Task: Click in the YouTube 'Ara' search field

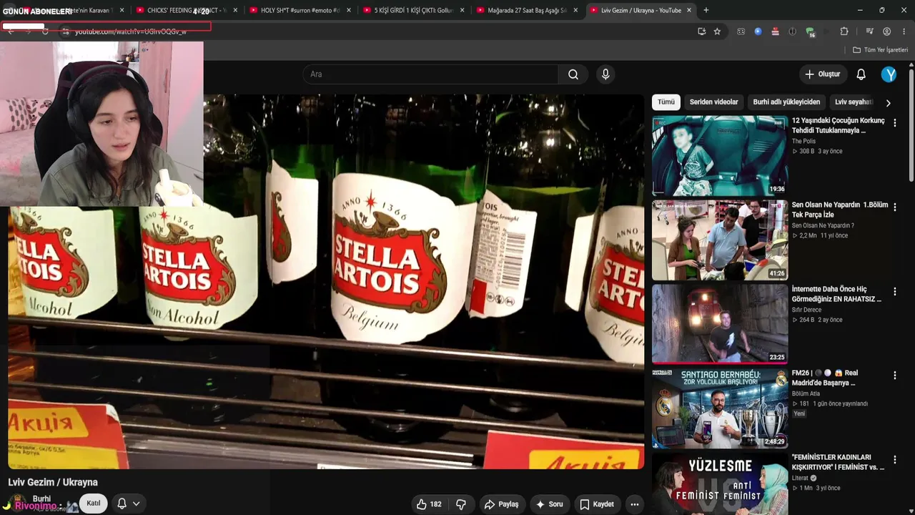Action: 431,74
